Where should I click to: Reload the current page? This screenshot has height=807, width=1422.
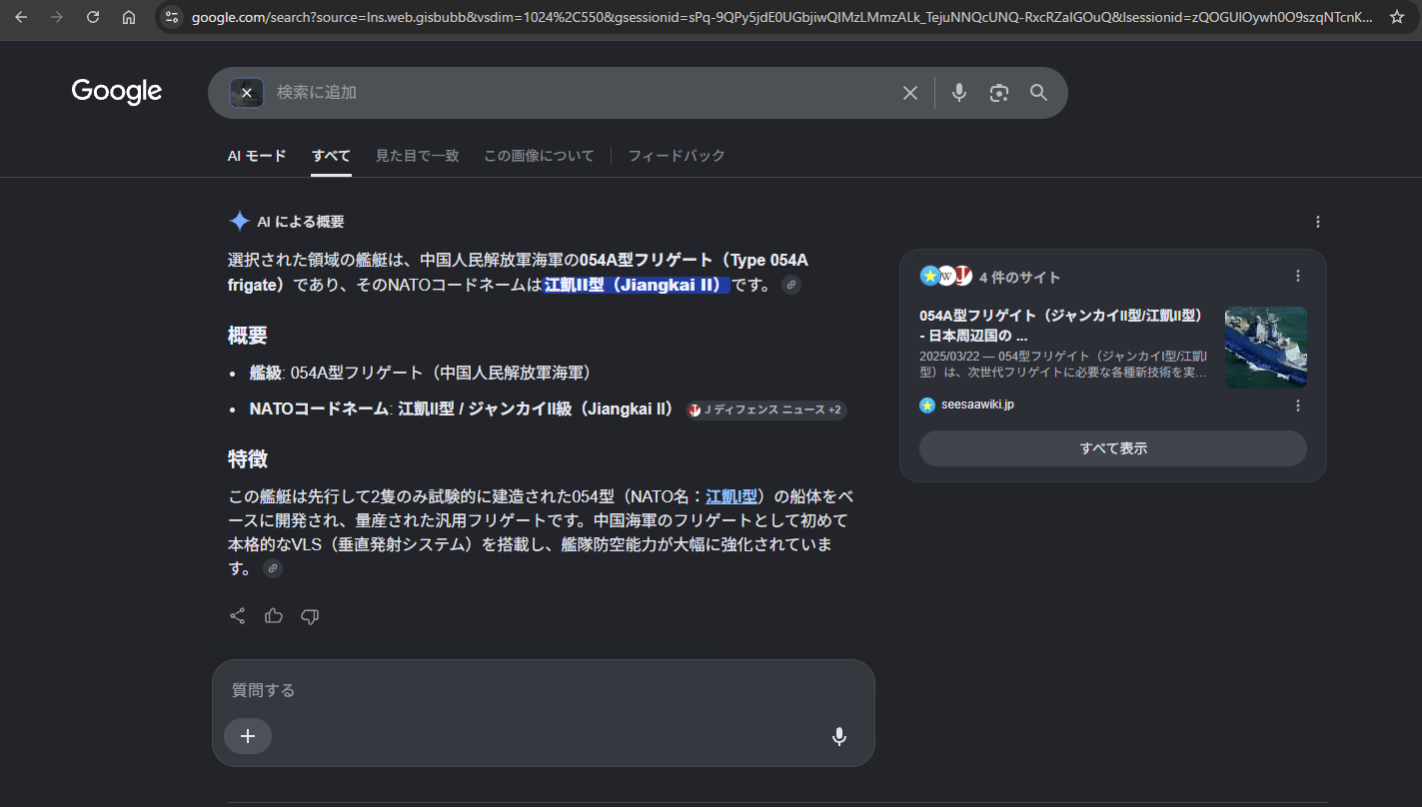click(x=93, y=17)
